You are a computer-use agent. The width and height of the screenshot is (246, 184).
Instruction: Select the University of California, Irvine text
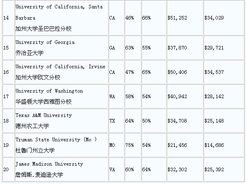click(x=60, y=67)
